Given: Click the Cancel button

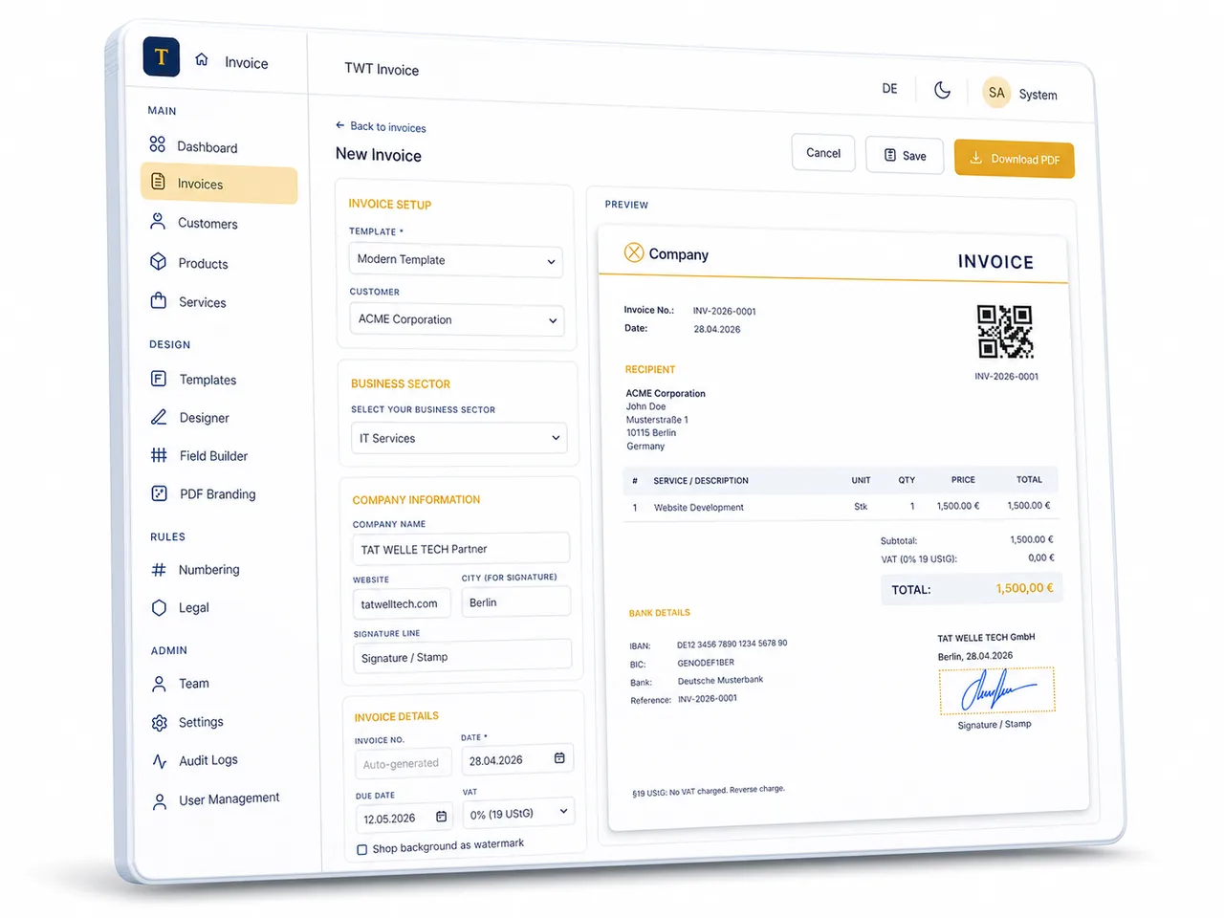Looking at the screenshot, I should coord(823,153).
